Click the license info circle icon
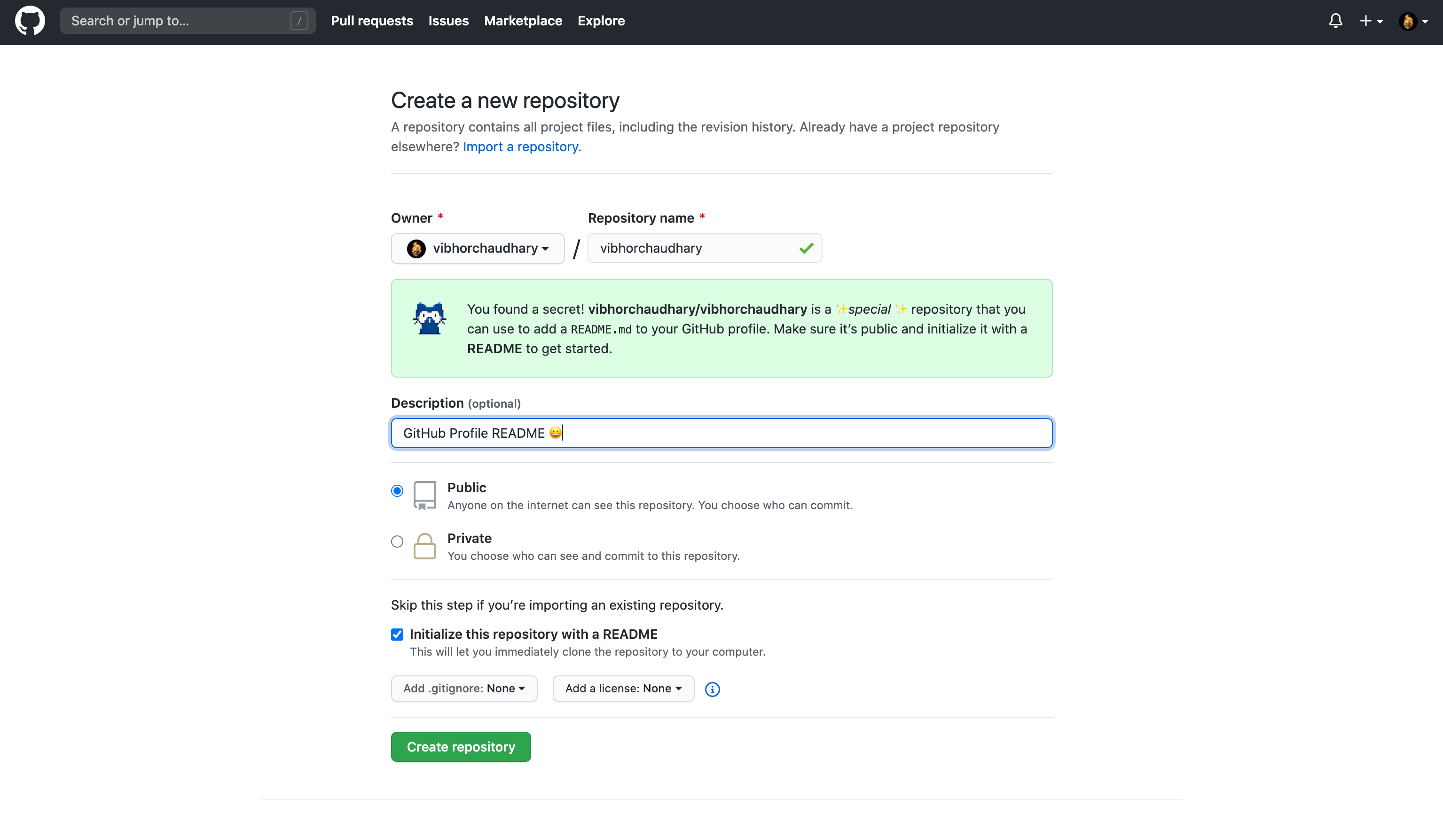 712,689
